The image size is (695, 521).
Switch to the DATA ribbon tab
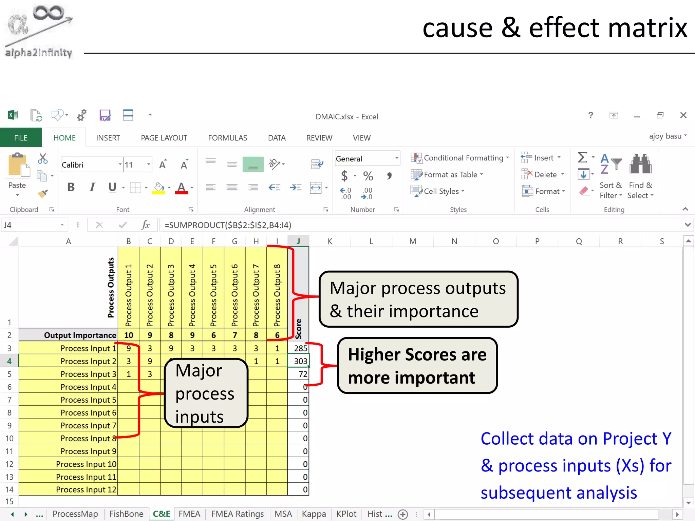pyautogui.click(x=277, y=138)
